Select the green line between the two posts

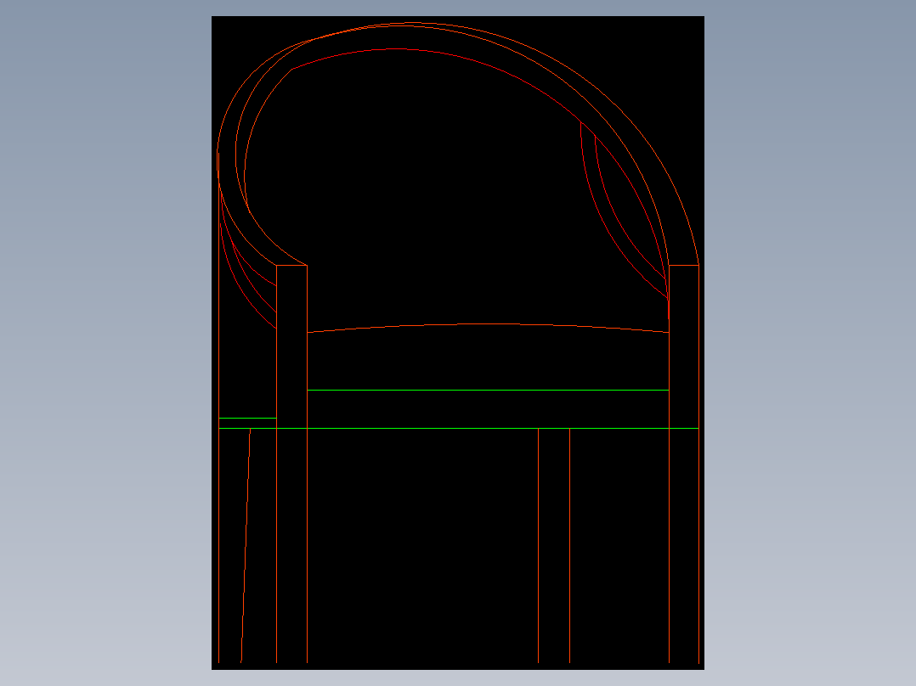click(488, 390)
